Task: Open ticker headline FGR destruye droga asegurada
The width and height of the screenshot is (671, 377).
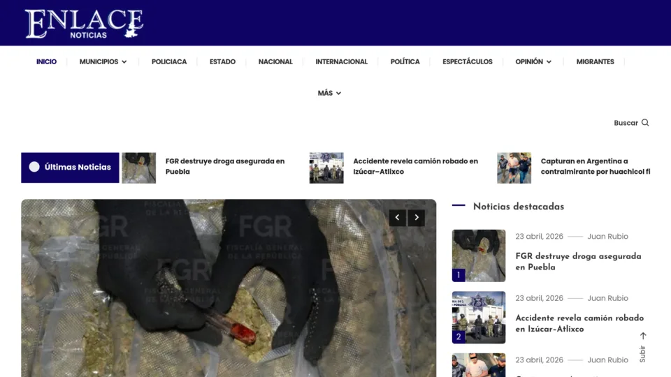Action: [x=225, y=166]
